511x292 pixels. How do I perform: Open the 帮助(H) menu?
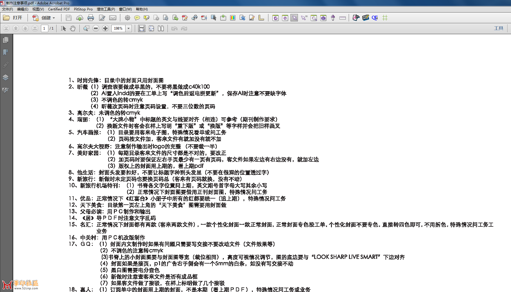pos(142,9)
